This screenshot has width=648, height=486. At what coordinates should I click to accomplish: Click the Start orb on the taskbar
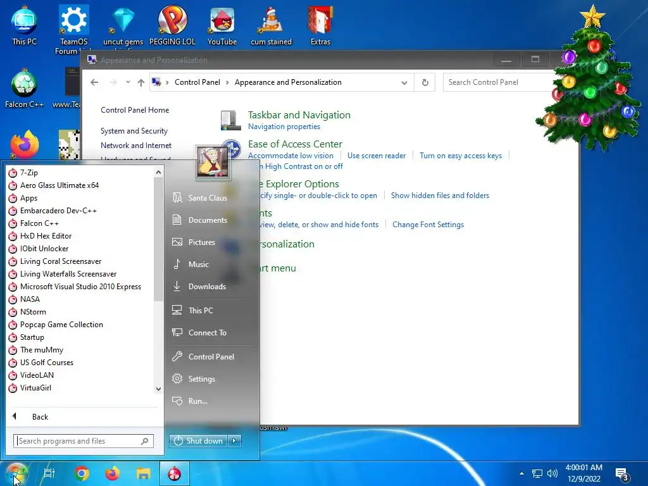click(16, 473)
